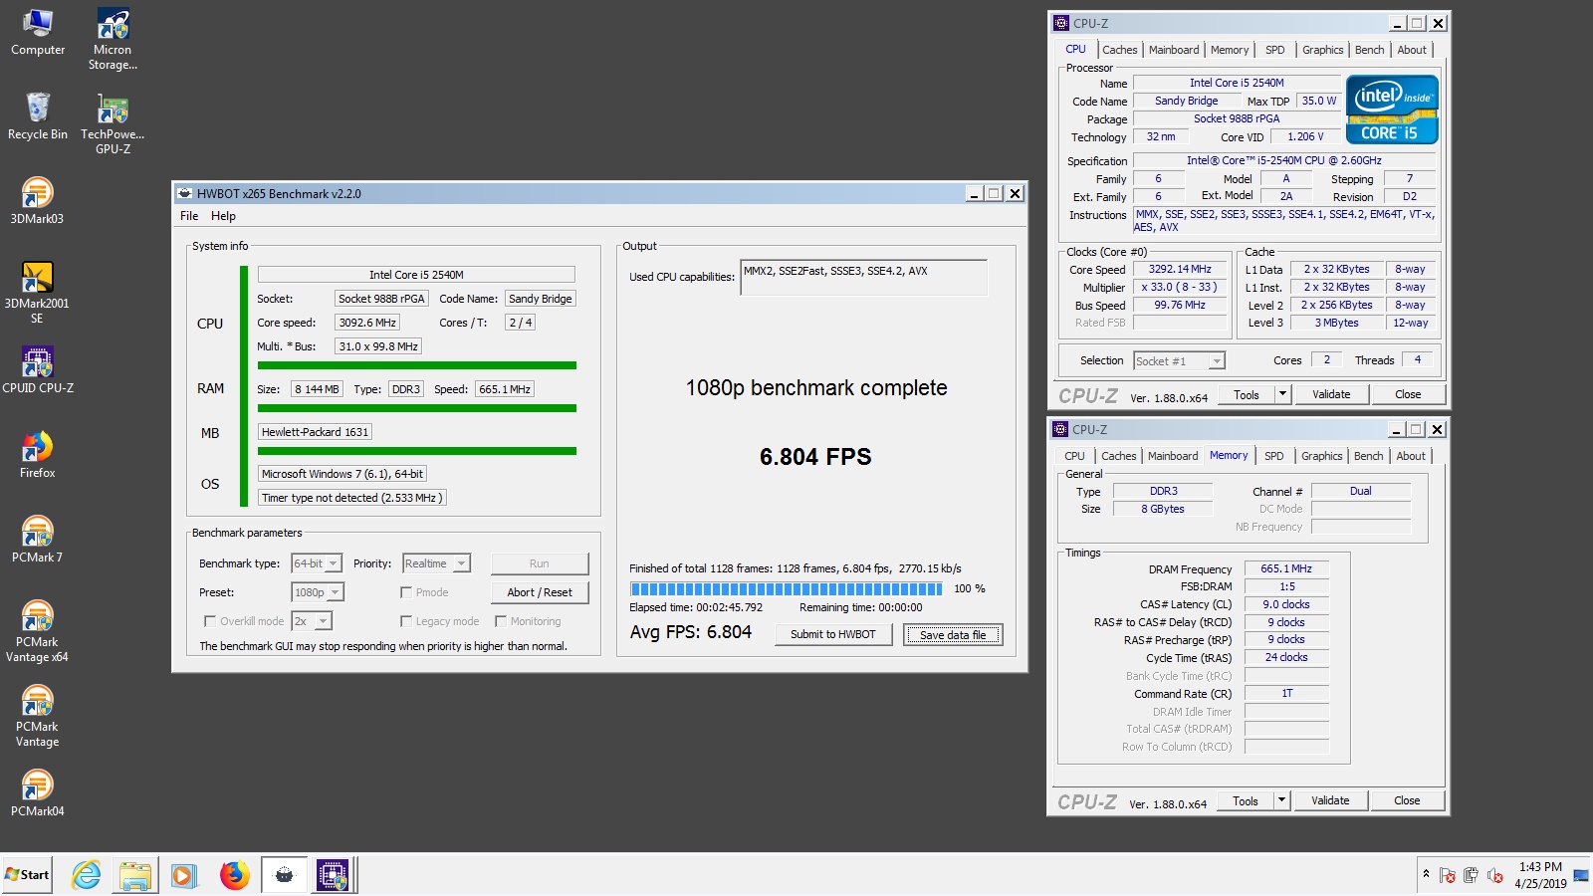Image resolution: width=1593 pixels, height=896 pixels.
Task: Open Mainboard tab in upper CPU-Z
Action: [x=1174, y=50]
